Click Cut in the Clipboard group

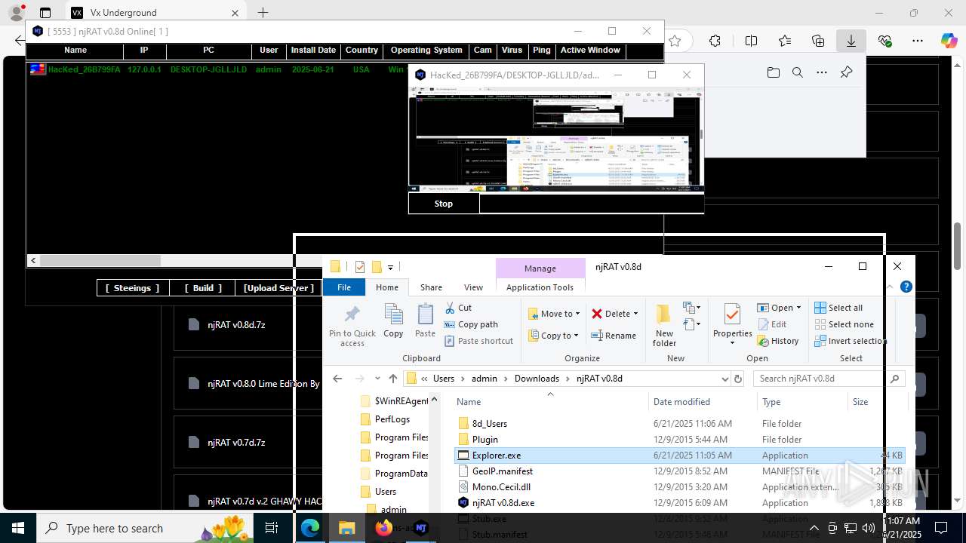(458, 308)
